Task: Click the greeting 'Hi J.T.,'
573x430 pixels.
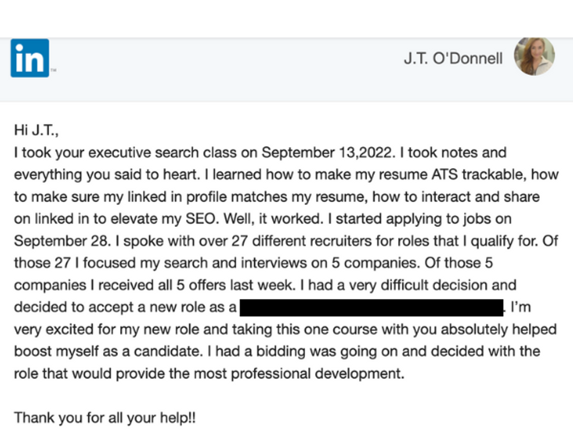Action: (x=36, y=130)
